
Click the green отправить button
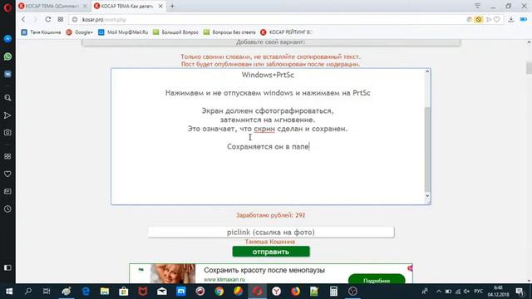pyautogui.click(x=271, y=252)
